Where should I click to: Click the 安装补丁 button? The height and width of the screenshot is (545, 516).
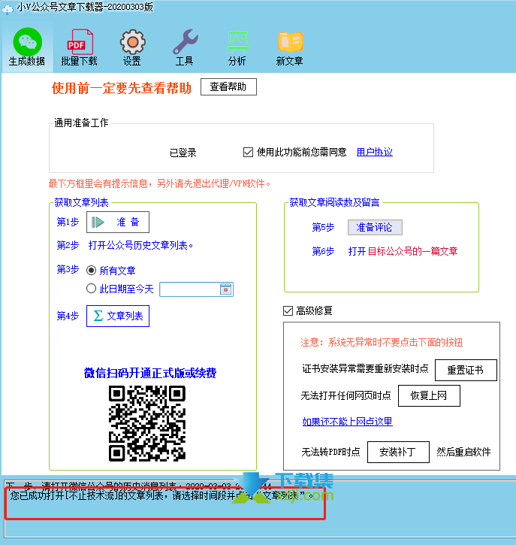[x=398, y=453]
